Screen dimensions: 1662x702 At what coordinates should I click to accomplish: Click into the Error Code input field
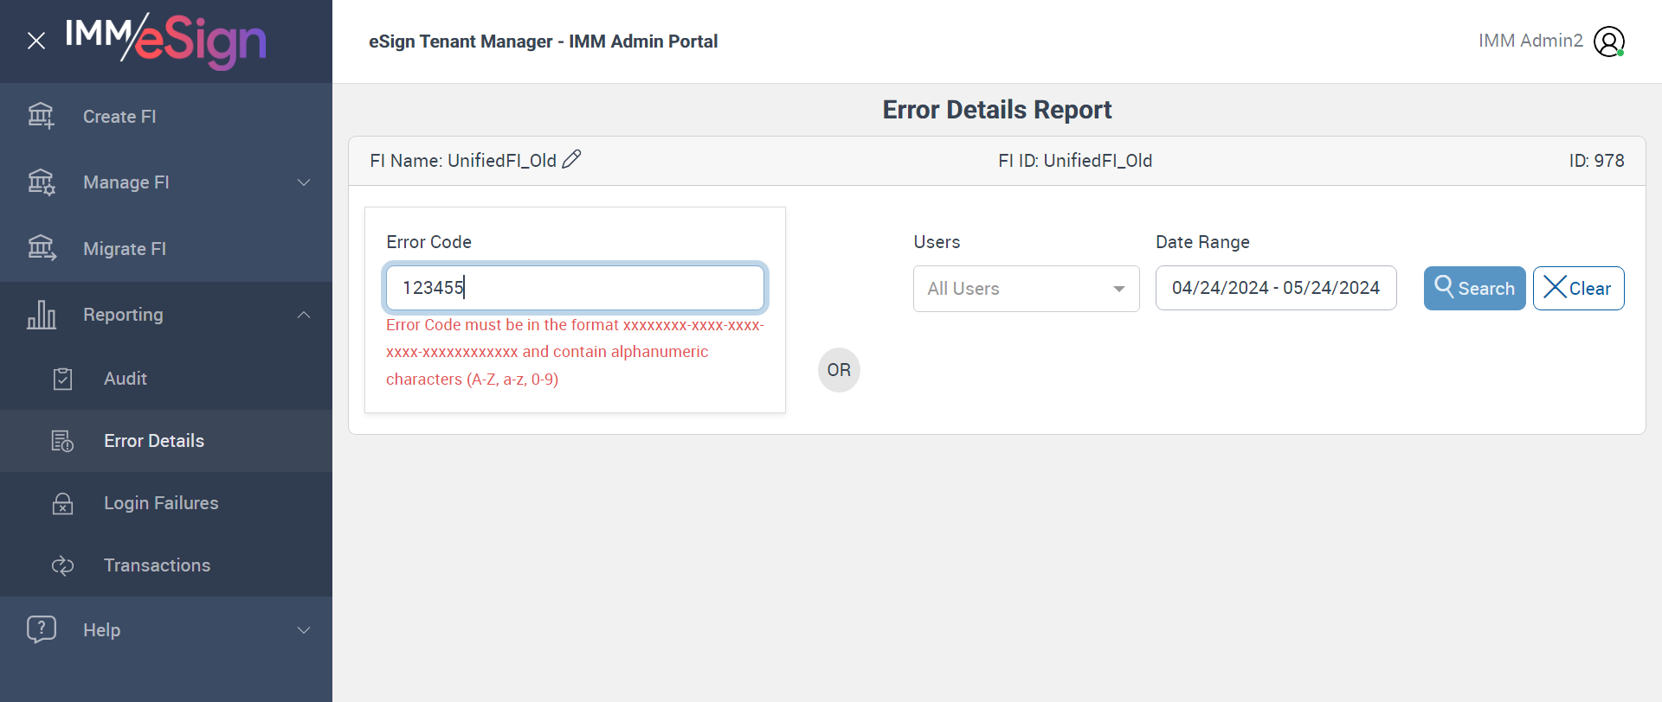pos(575,288)
